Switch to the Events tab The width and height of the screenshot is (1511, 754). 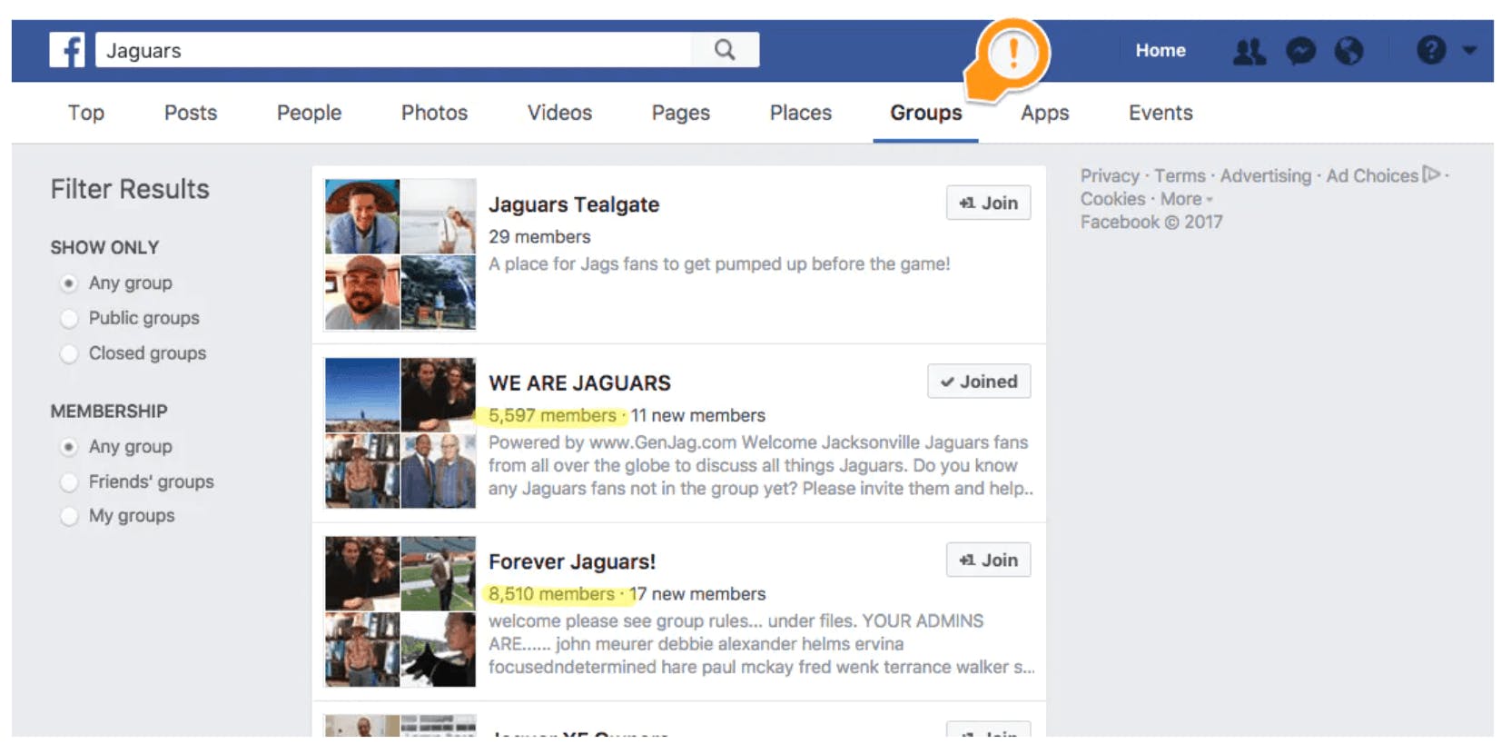click(1160, 113)
